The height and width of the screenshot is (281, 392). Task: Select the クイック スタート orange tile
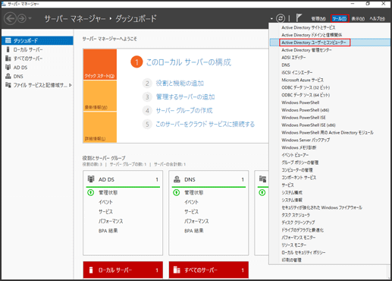tap(100, 65)
